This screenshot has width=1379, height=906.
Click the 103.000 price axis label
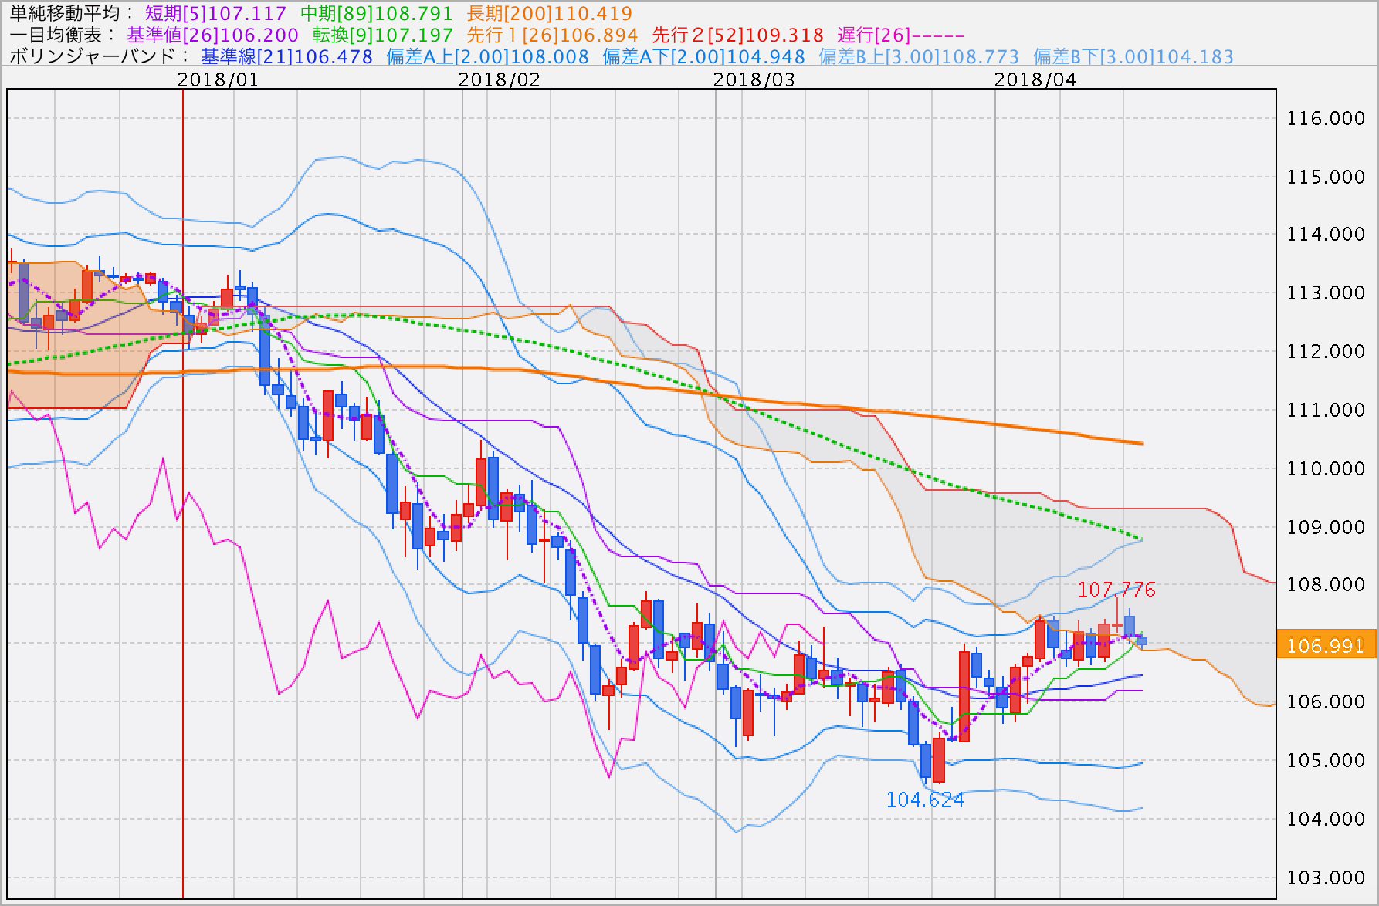1326,877
